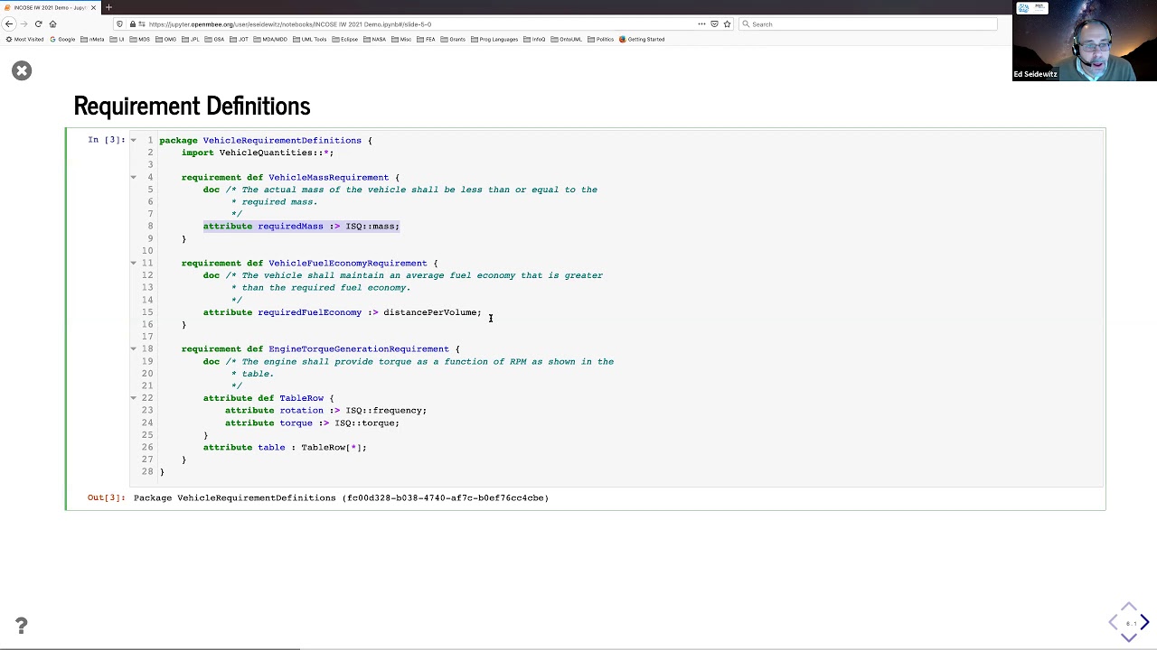Click the Requirement Definitions slide heading

point(192,106)
